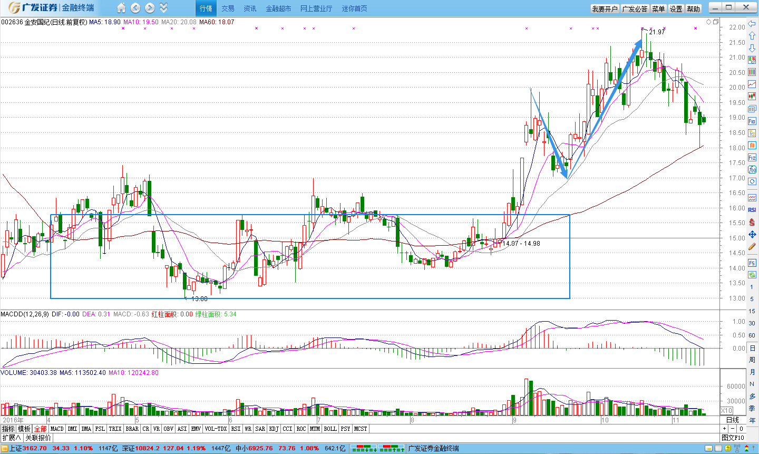Click the 我要开户 button
This screenshot has width=759, height=454.
coord(605,9)
